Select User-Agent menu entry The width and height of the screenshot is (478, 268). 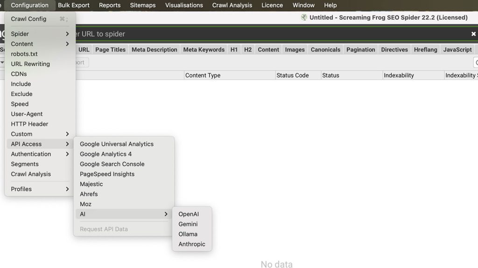[40, 114]
